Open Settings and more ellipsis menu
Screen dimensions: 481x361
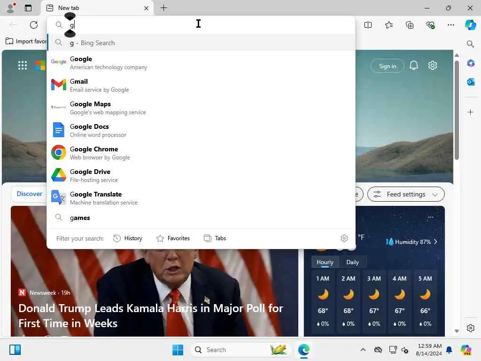450,25
